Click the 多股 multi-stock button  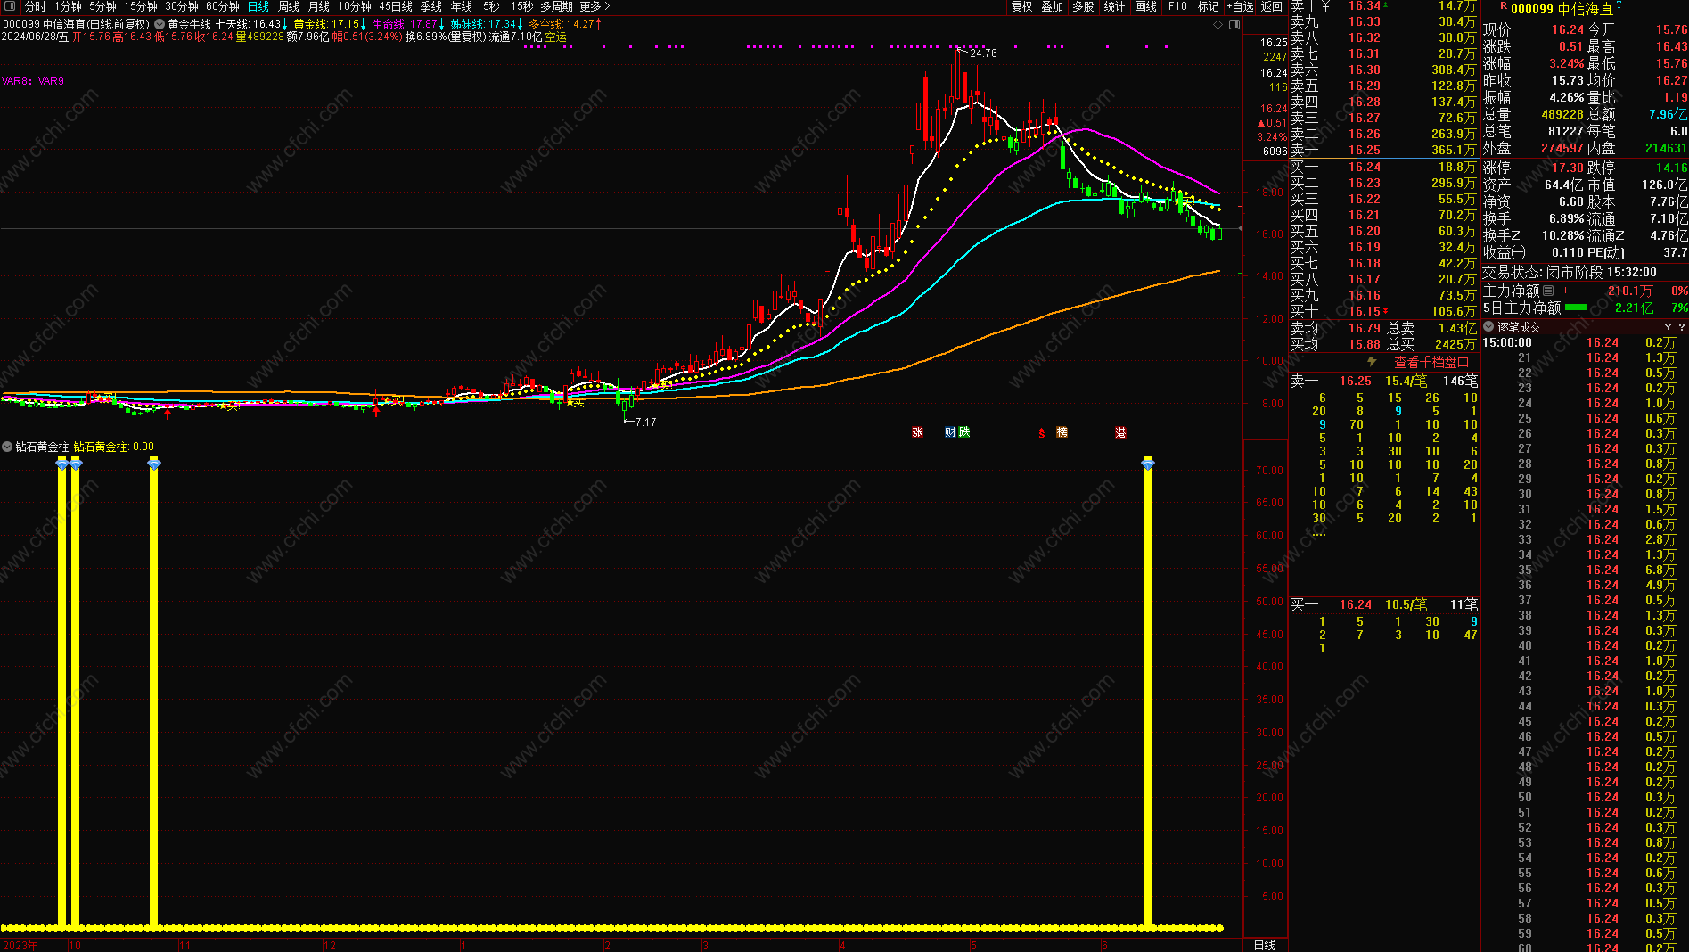click(1083, 6)
